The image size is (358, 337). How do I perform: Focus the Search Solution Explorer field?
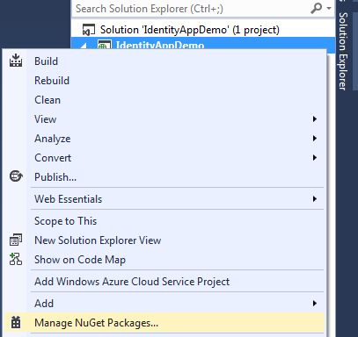point(191,9)
